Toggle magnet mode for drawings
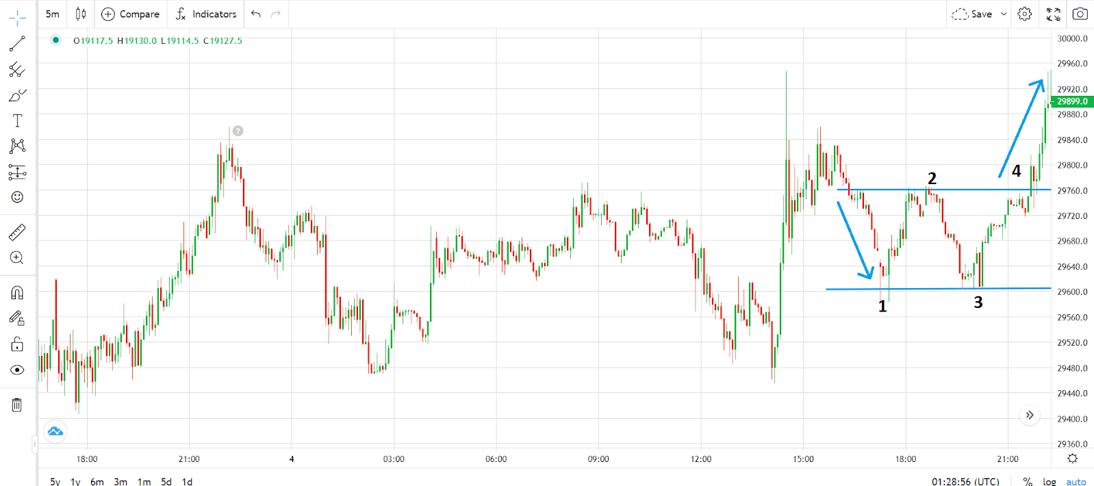Screen dimensions: 1094x486 17,293
